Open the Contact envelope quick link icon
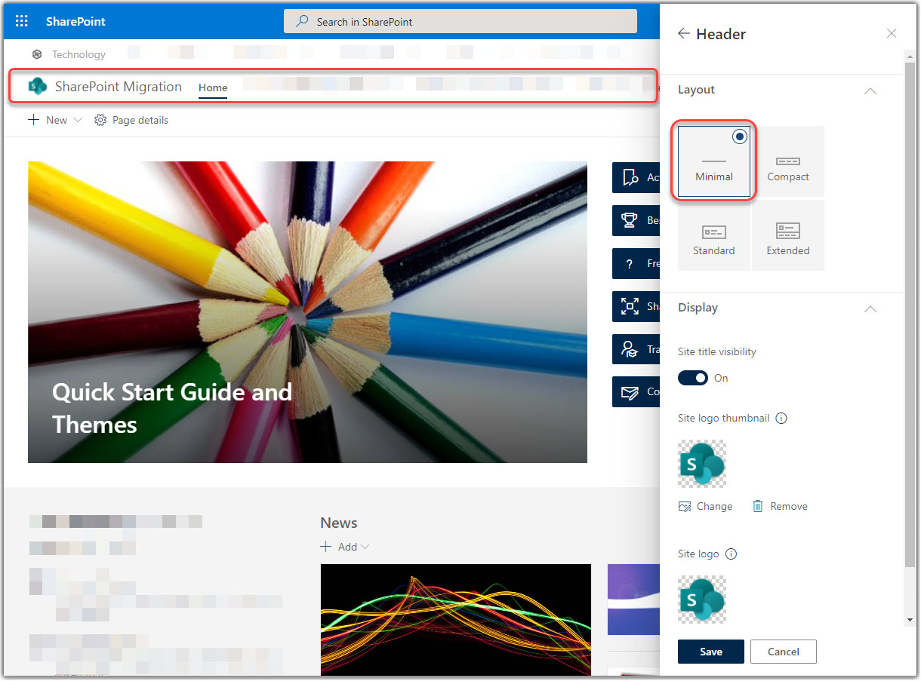The image size is (921, 681). (631, 391)
